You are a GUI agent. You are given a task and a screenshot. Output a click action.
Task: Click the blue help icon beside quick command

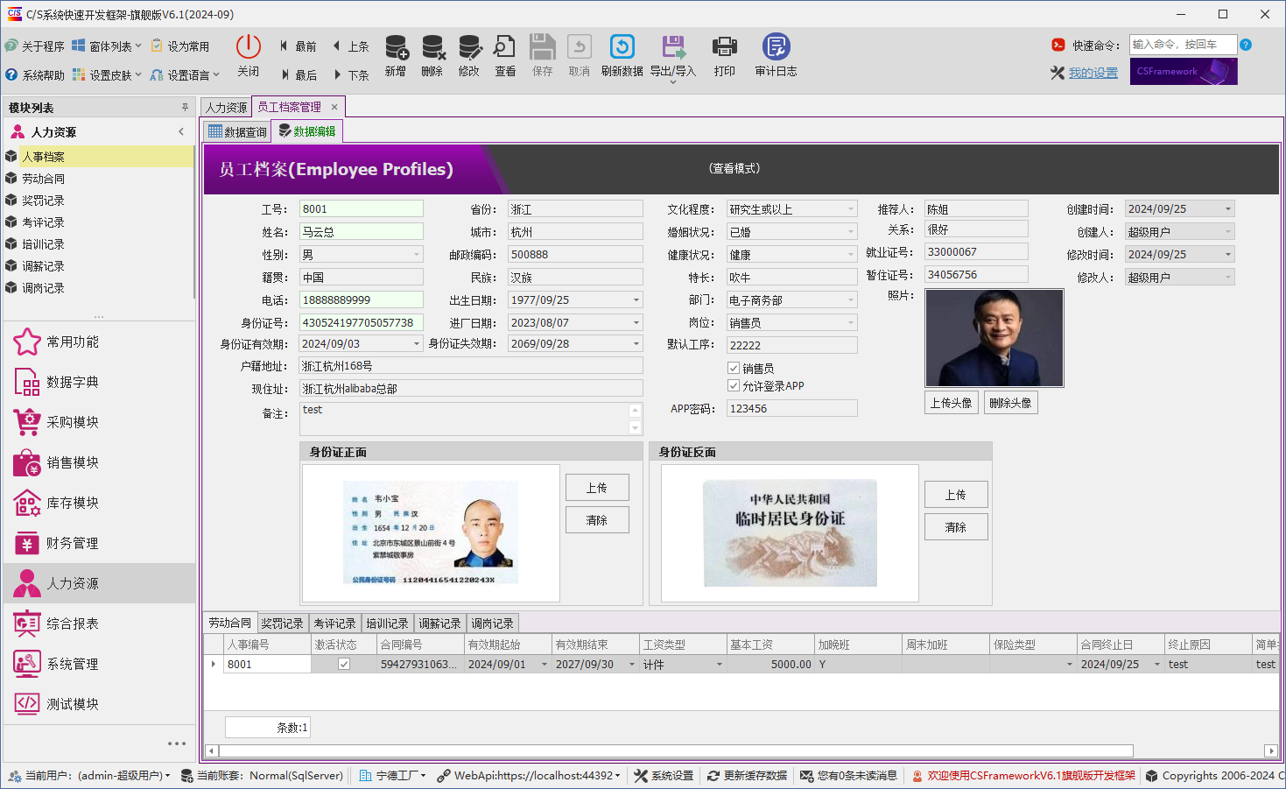[1246, 45]
